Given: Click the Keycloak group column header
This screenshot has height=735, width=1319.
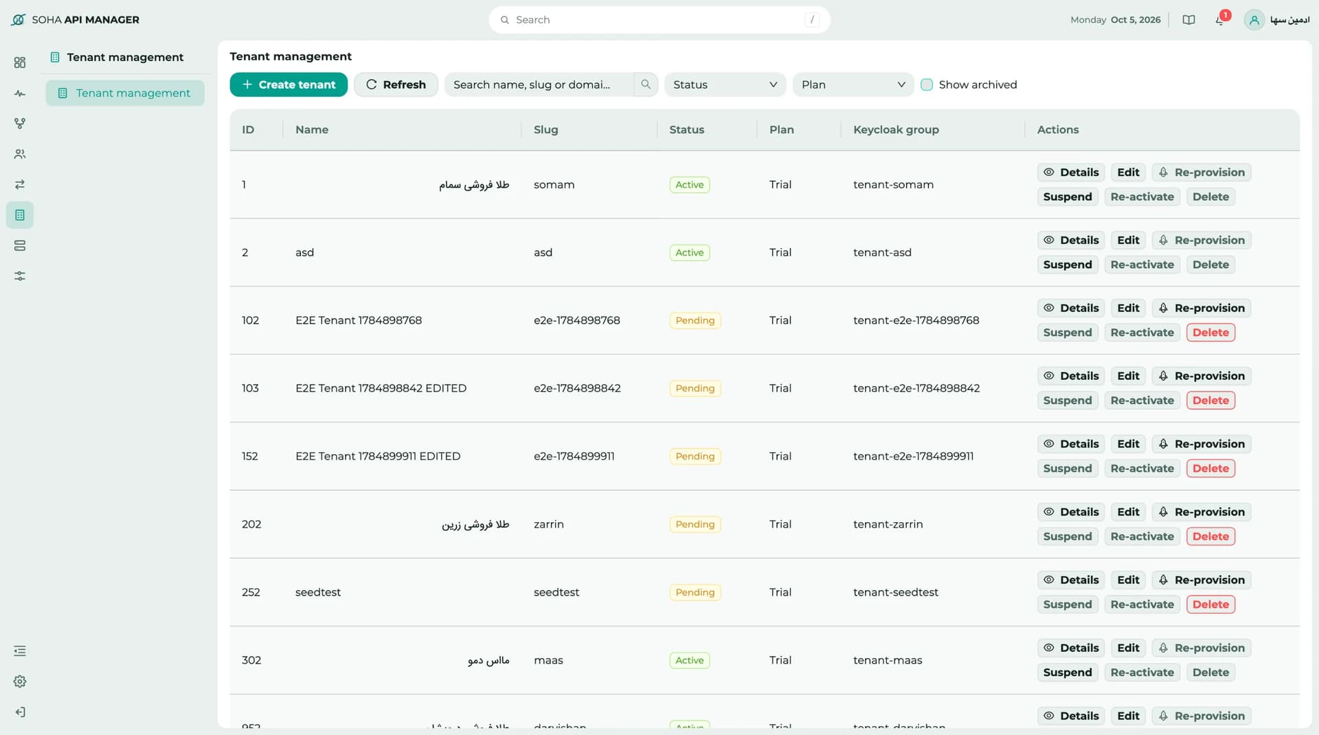Looking at the screenshot, I should tap(896, 130).
